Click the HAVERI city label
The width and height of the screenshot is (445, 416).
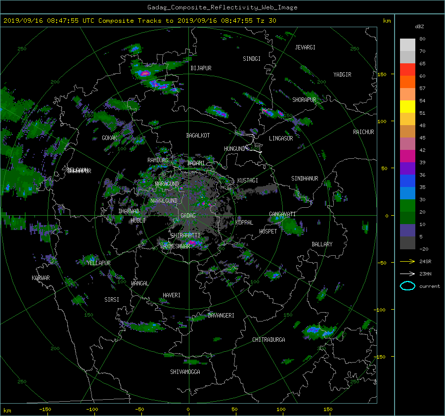tap(172, 295)
